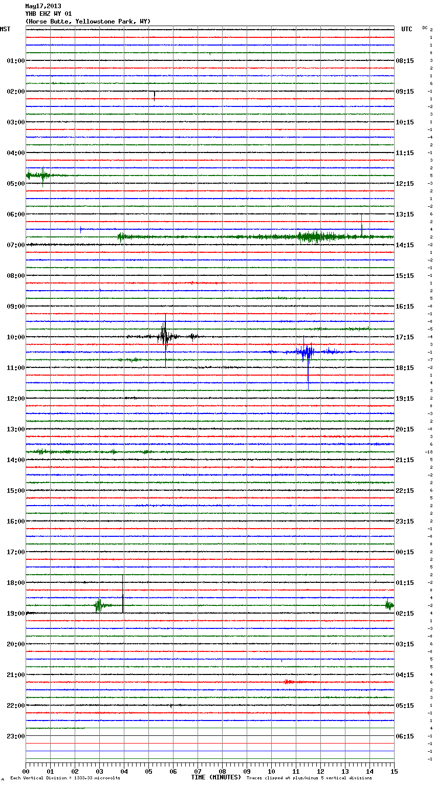Image resolution: width=435 pixels, height=785 pixels.
Task: Click the UTC column header
Action: click(407, 29)
